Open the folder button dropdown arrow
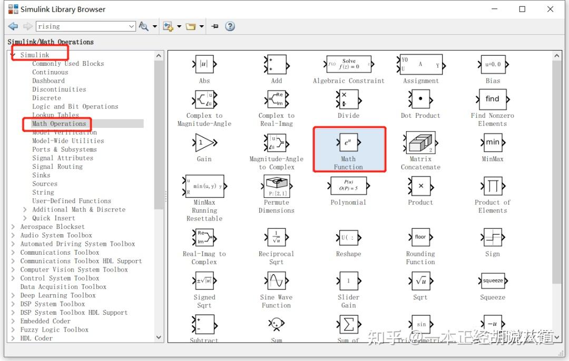 click(x=202, y=26)
